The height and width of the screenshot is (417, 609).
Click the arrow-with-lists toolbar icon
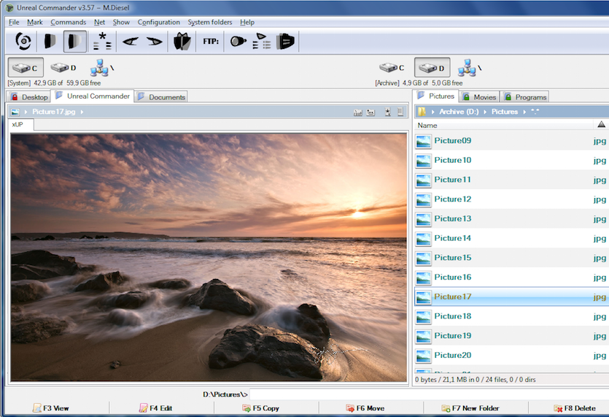click(262, 41)
